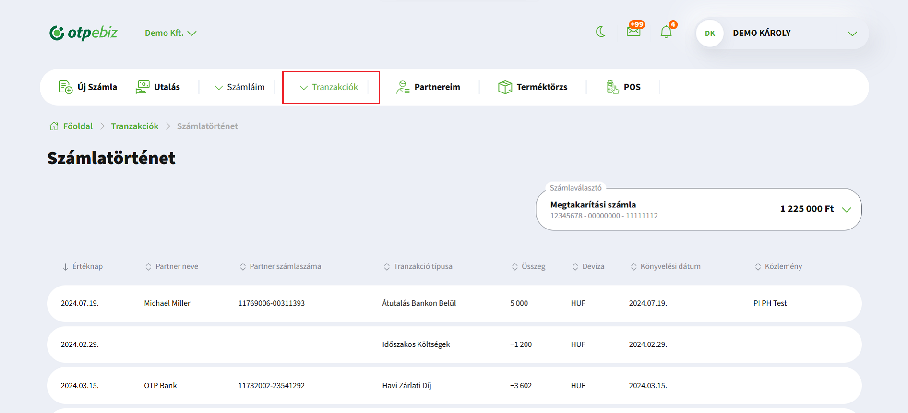Click account number 11769006-00311393
This screenshot has width=908, height=413.
[x=272, y=303]
